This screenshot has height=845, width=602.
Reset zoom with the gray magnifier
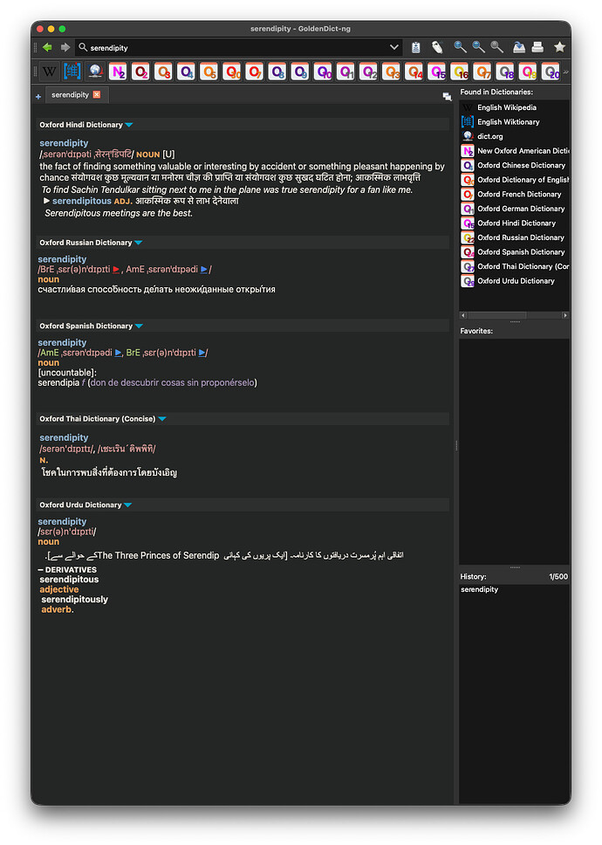point(496,47)
